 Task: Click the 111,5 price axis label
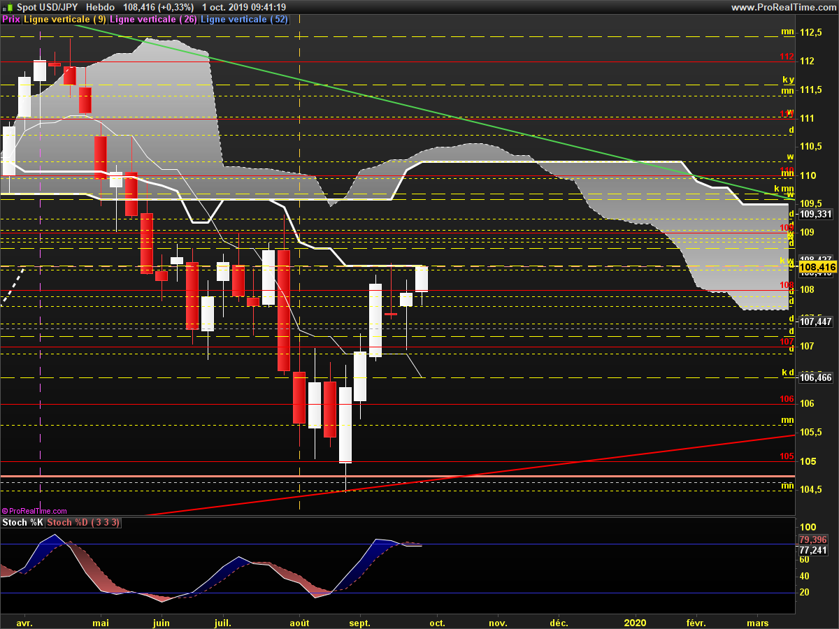(810, 89)
